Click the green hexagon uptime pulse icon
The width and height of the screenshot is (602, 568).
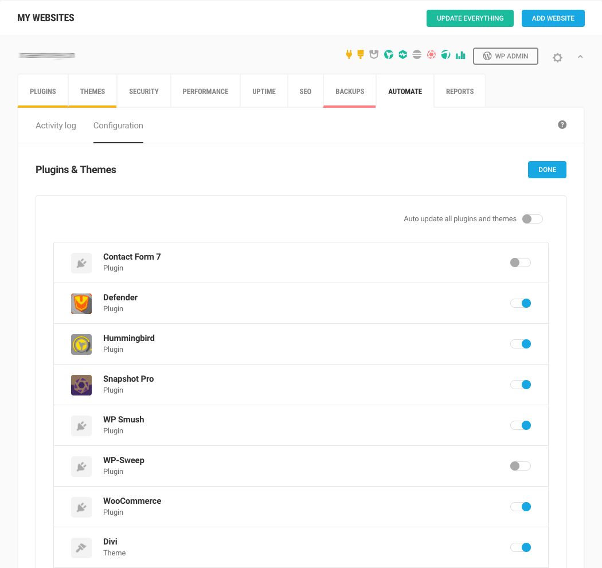pyautogui.click(x=402, y=55)
